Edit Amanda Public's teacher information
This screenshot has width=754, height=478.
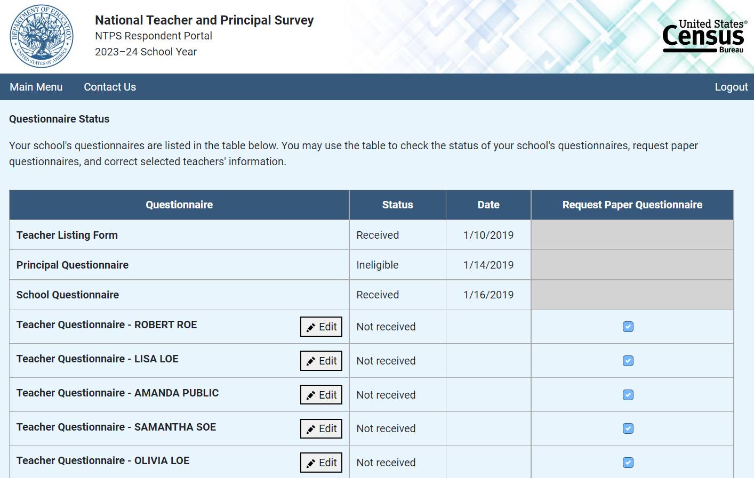[x=321, y=395]
